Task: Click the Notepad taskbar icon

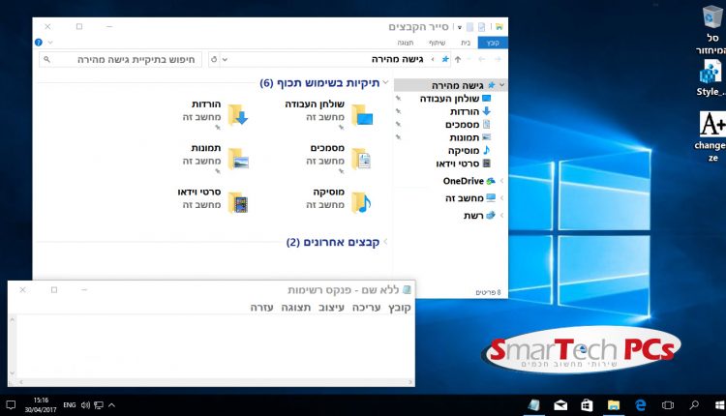Action: tap(533, 405)
